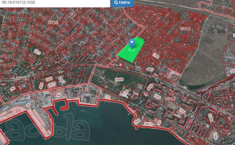Image resolution: width=235 pixels, height=145 pixels.
Task: Click parcel label 2931
Action: 51,85
